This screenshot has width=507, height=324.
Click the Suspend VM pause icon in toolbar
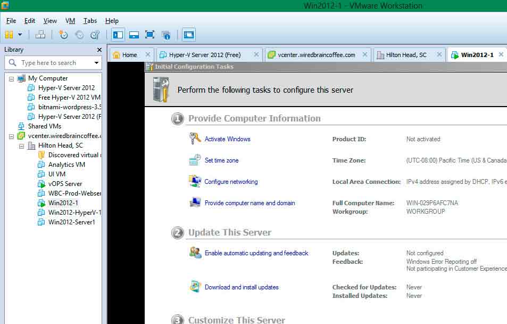(x=9, y=35)
